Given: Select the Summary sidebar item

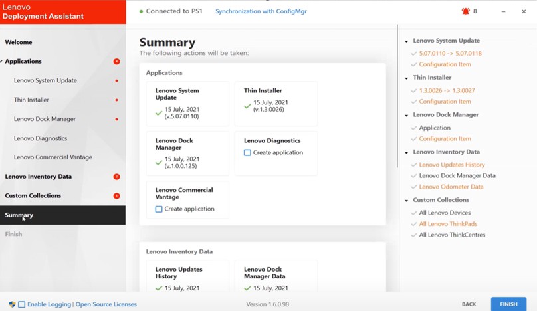Looking at the screenshot, I should pos(62,215).
